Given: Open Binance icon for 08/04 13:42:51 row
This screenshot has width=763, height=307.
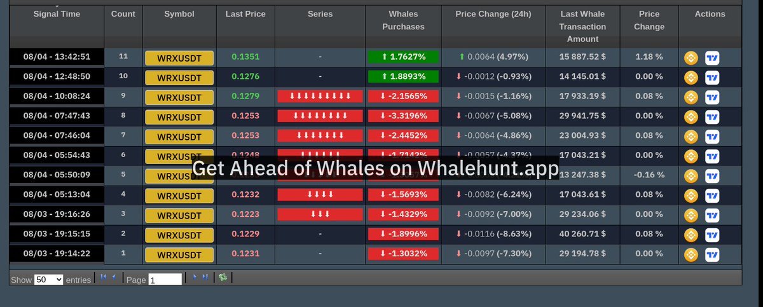Looking at the screenshot, I should pos(691,58).
